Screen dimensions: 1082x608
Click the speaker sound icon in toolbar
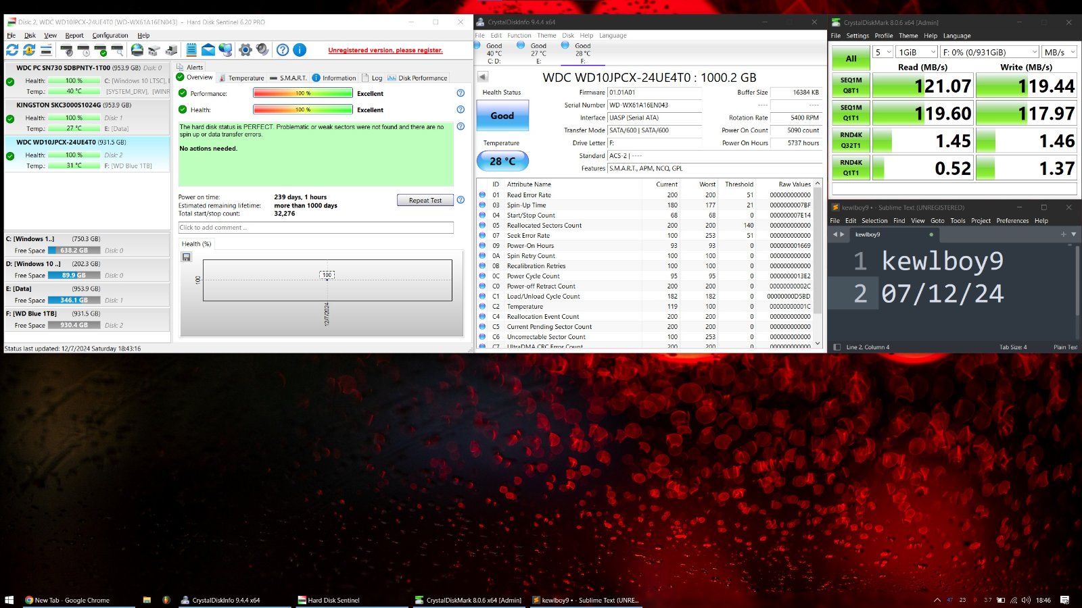[x=262, y=50]
